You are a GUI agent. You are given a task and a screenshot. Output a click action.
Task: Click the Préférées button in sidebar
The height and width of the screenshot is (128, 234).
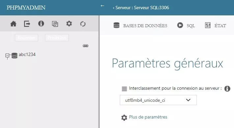click(x=57, y=38)
